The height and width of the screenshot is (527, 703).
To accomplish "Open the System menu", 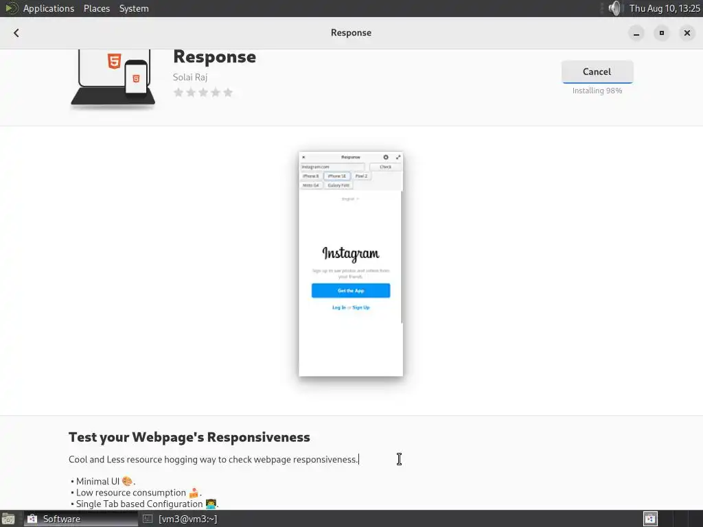I will click(134, 8).
